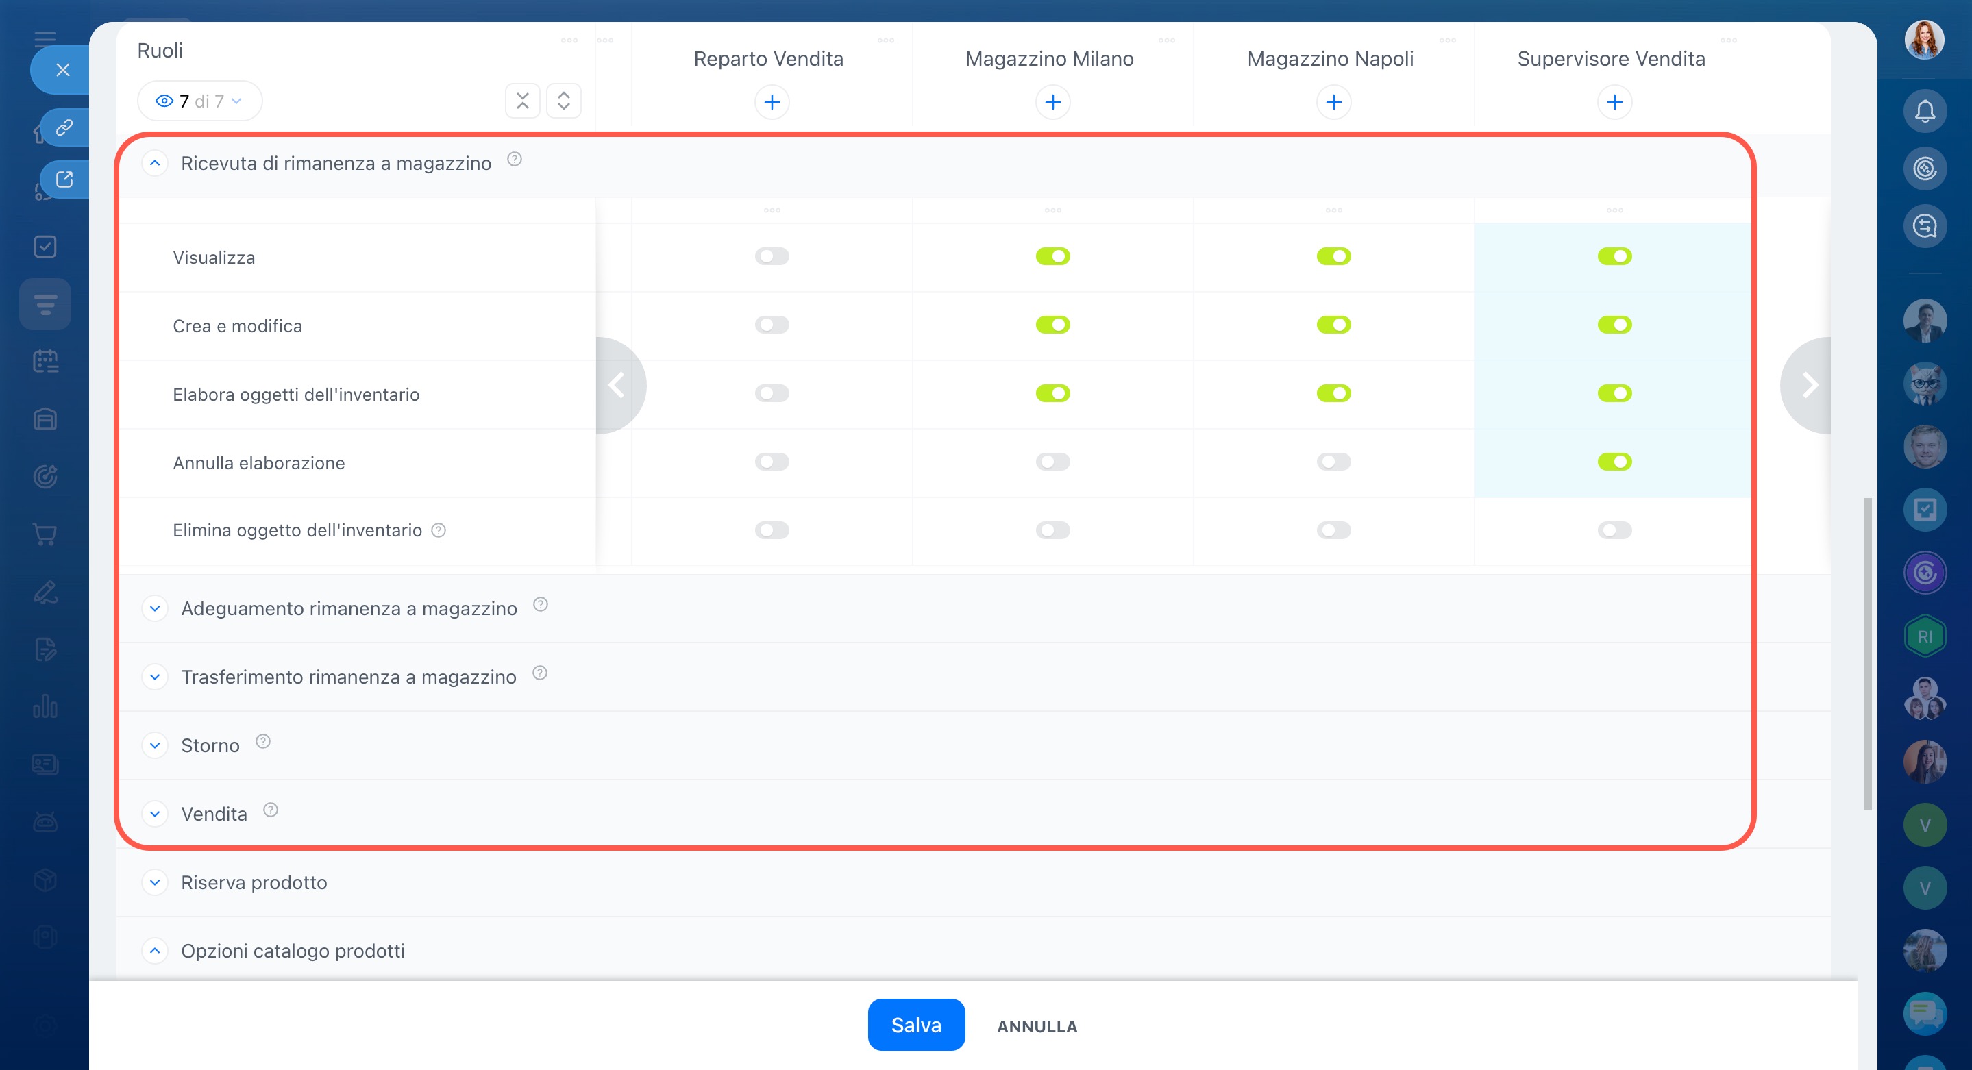Click the ANNULLA link
The height and width of the screenshot is (1070, 1972).
pyautogui.click(x=1037, y=1026)
